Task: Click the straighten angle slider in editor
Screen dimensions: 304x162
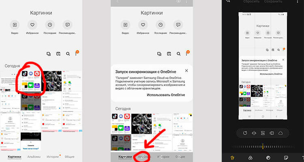Action: click(263, 147)
